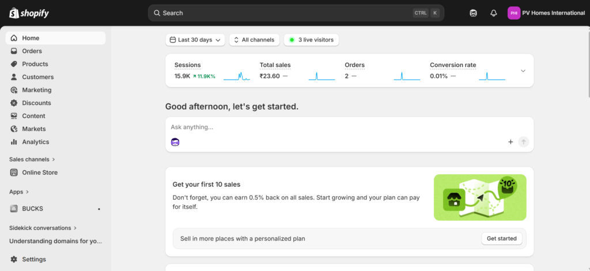Click the plus icon in Ask anything box

(510, 142)
